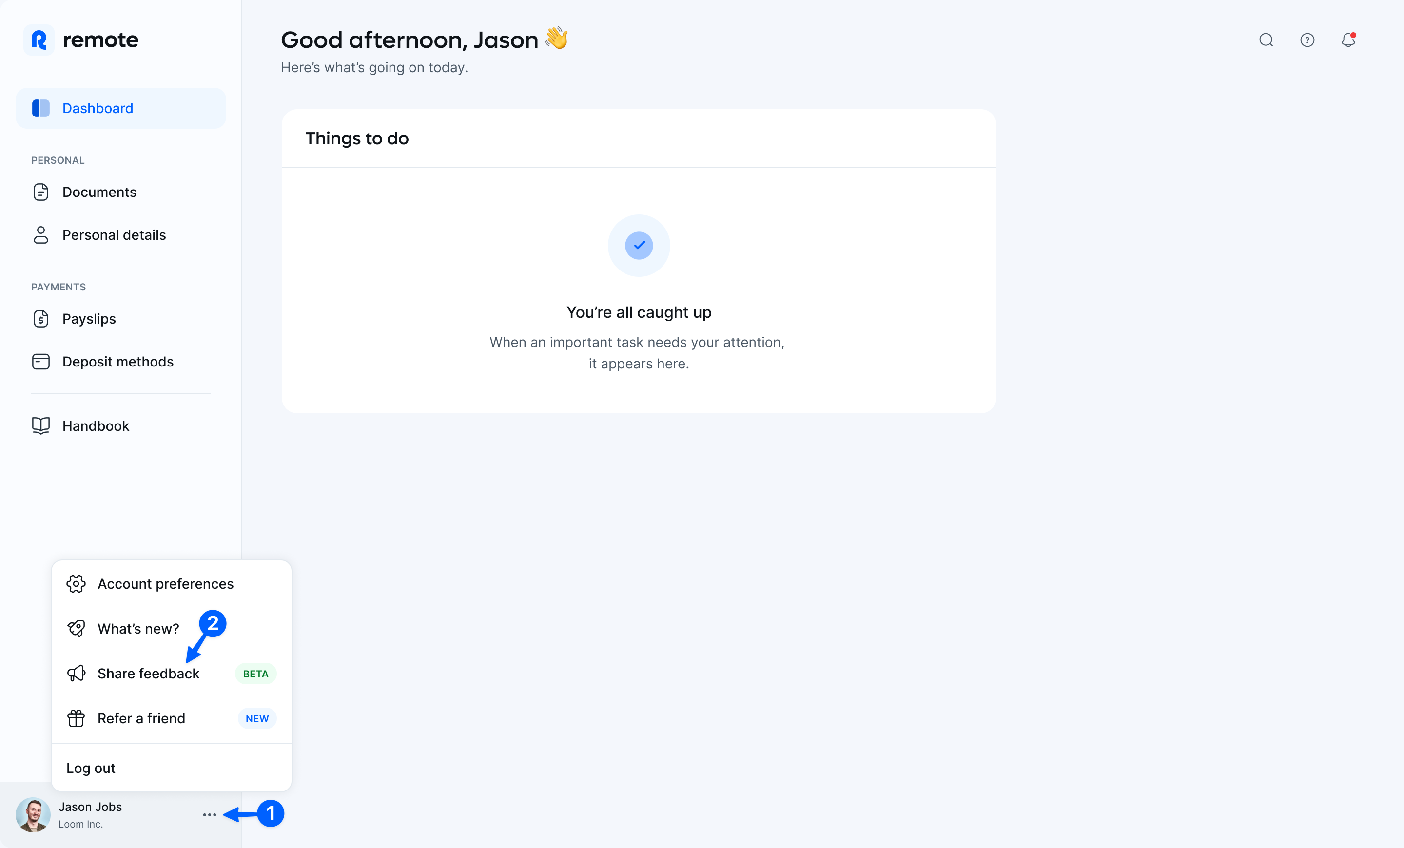Toggle the three-dot user menu button
1404x848 pixels.
(210, 815)
